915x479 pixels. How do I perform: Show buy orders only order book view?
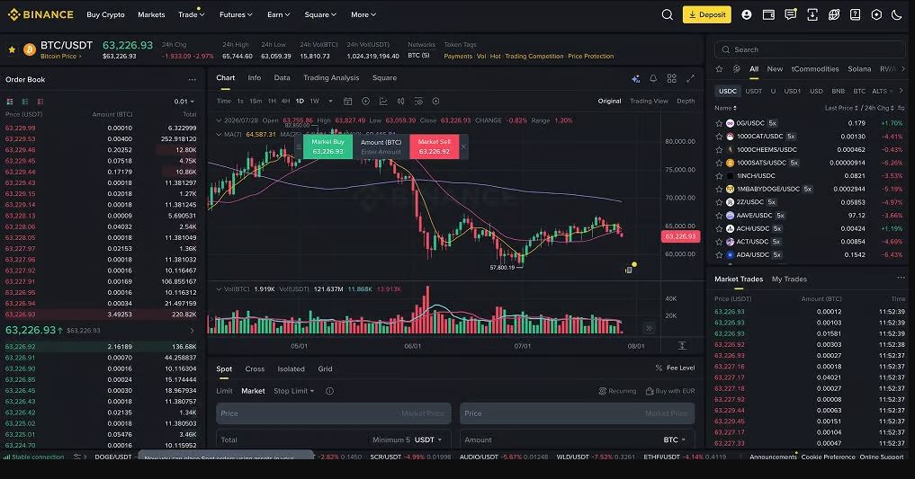pyautogui.click(x=25, y=102)
